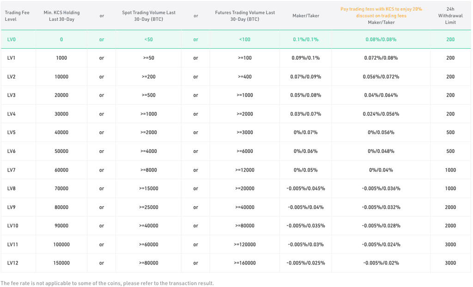Click the 'Min. KCS Holding Last 30-Day' header
The image size is (473, 287).
[x=61, y=16]
